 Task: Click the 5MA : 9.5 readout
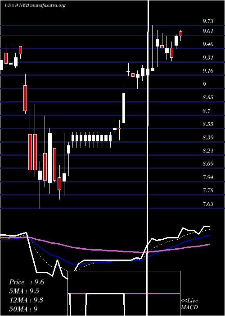(24, 291)
